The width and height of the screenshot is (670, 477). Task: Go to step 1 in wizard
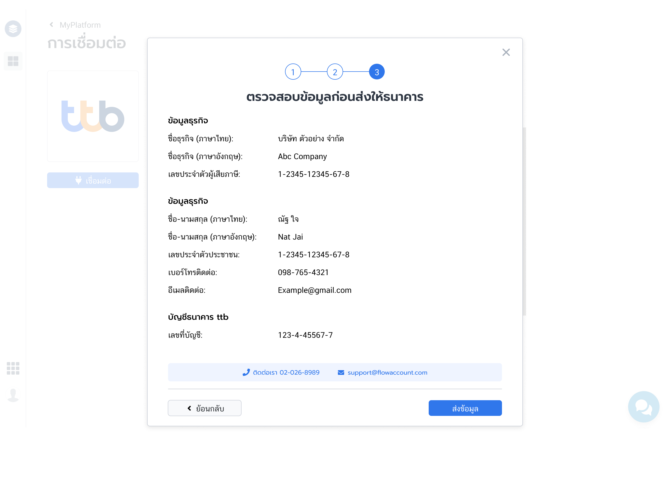[293, 72]
